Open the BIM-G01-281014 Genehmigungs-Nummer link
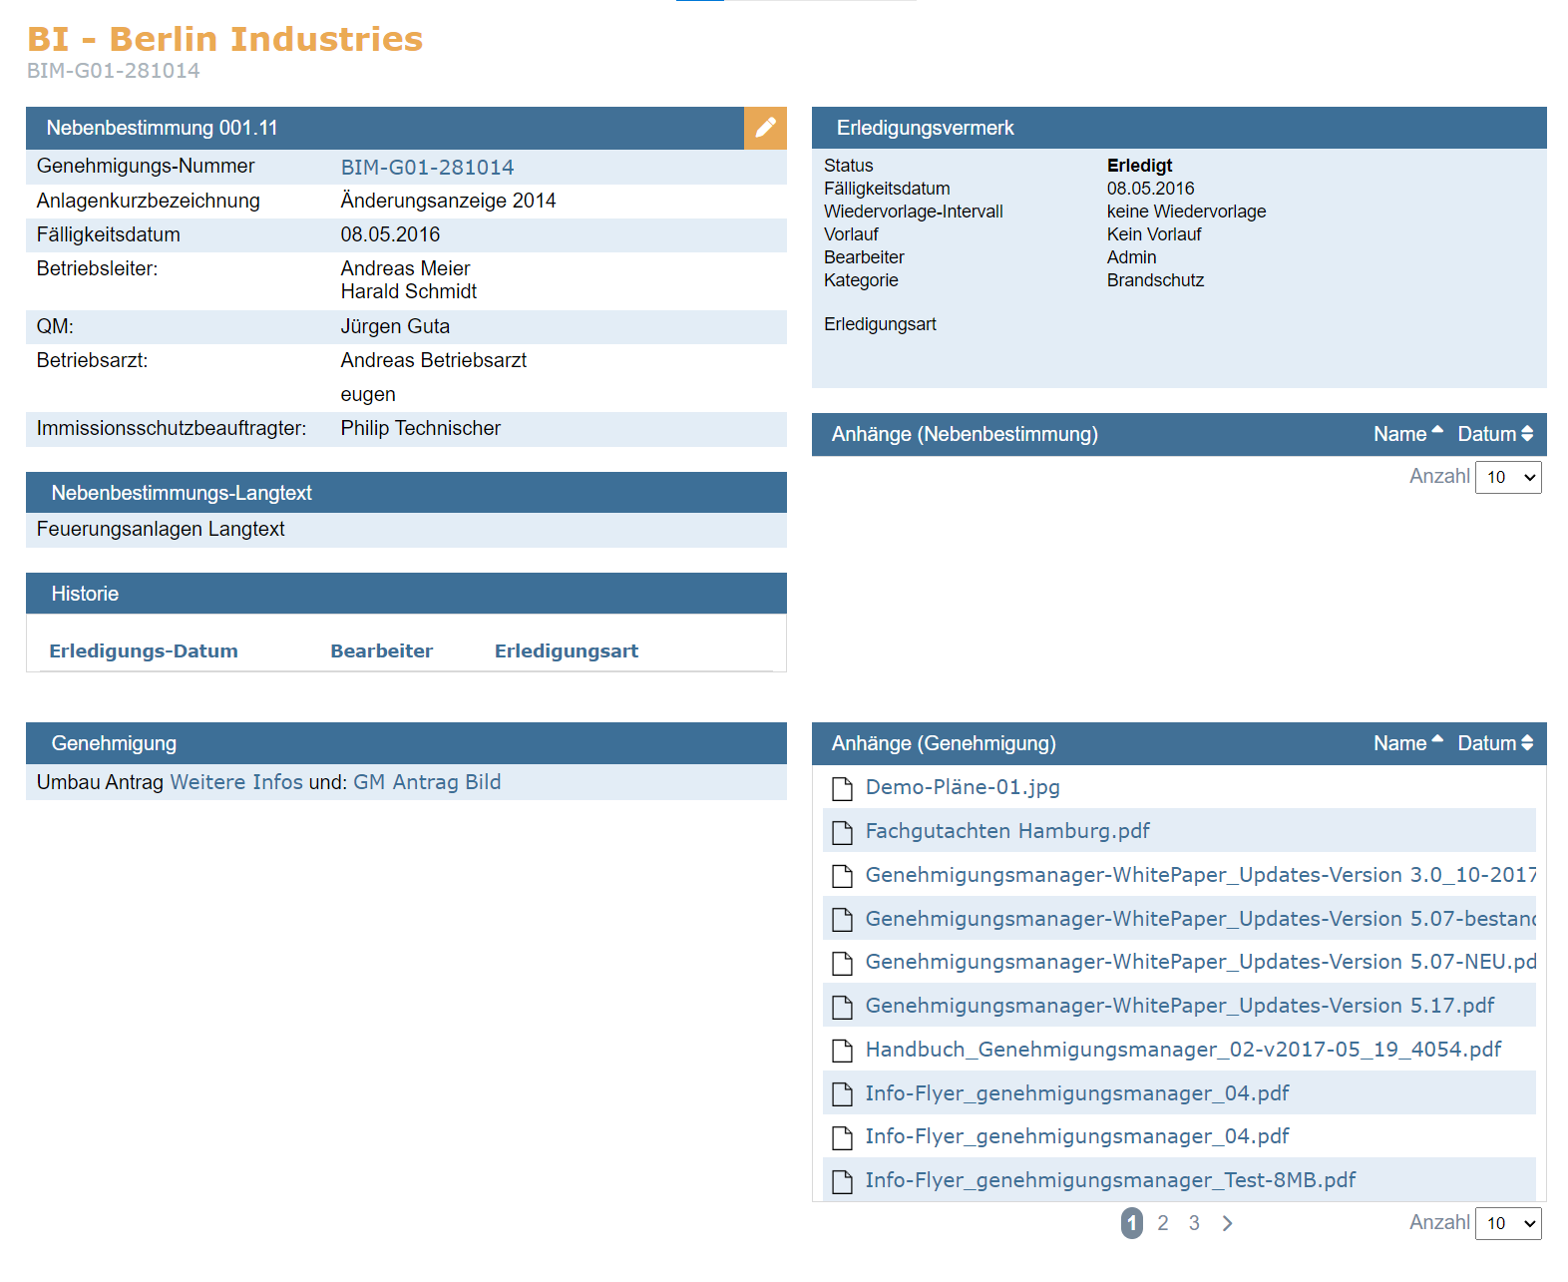 point(427,168)
